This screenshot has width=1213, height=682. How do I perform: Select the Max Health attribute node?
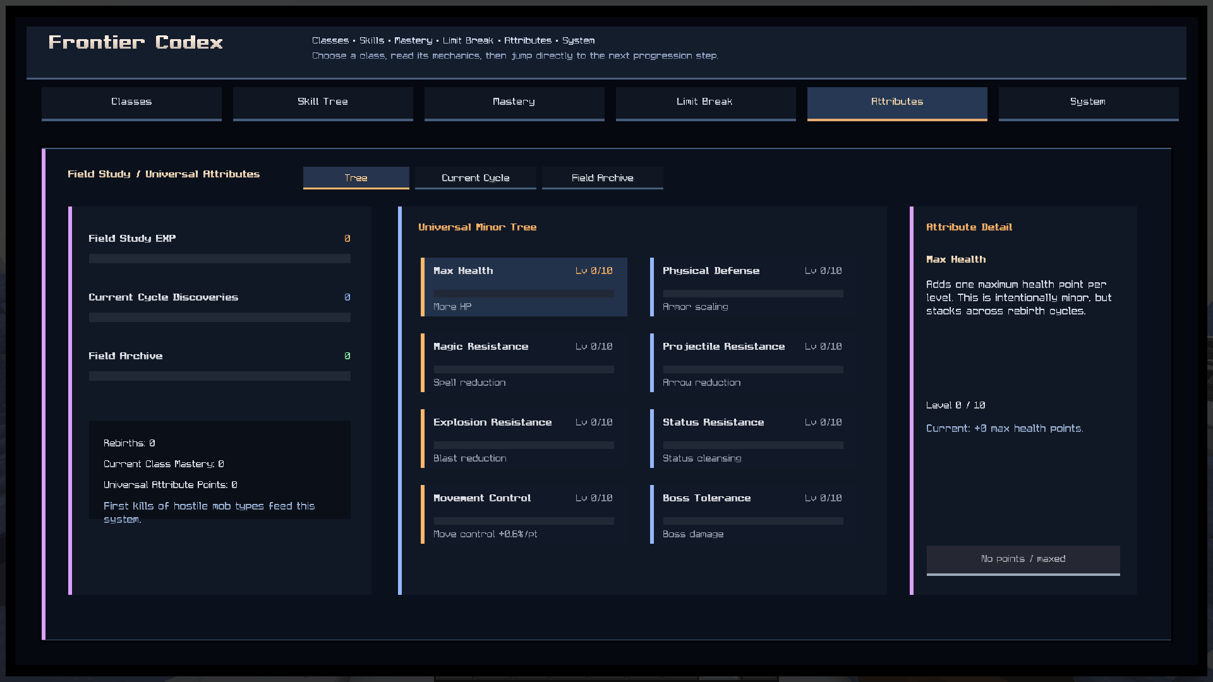point(524,287)
